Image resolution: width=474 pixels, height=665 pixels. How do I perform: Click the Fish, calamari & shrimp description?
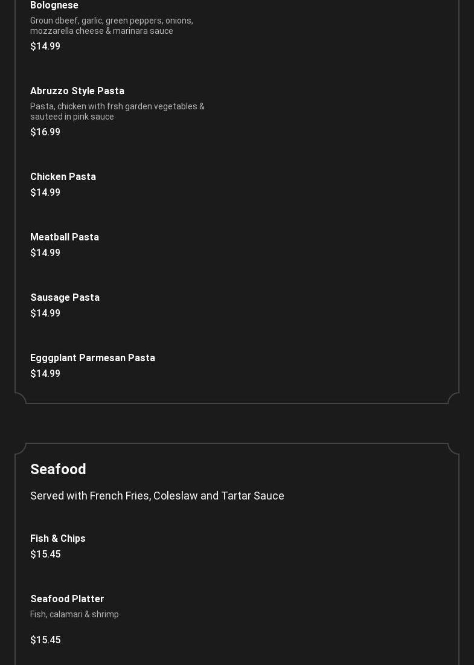[74, 614]
